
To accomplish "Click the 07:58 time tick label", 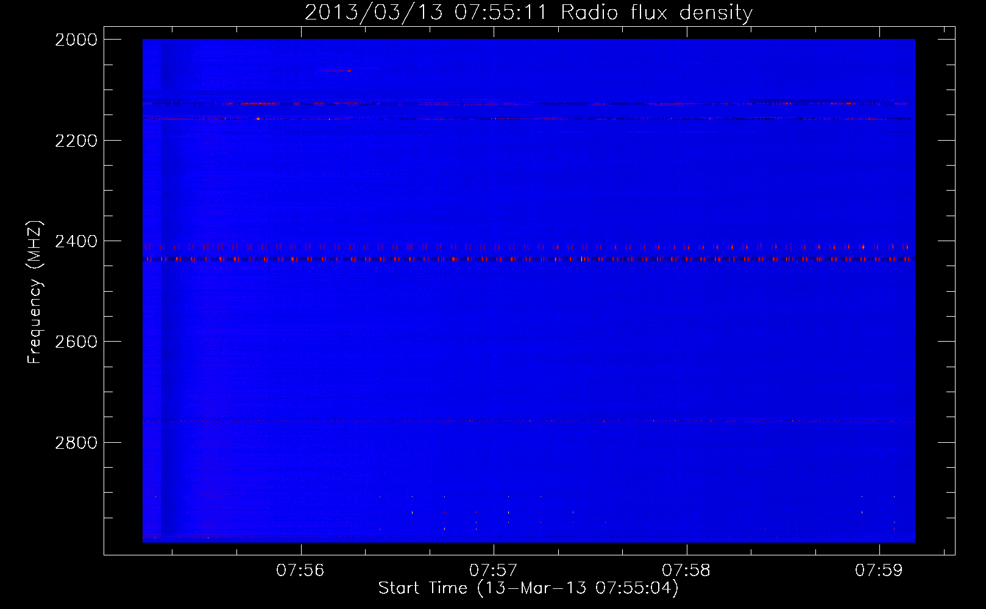I will 686,571.
